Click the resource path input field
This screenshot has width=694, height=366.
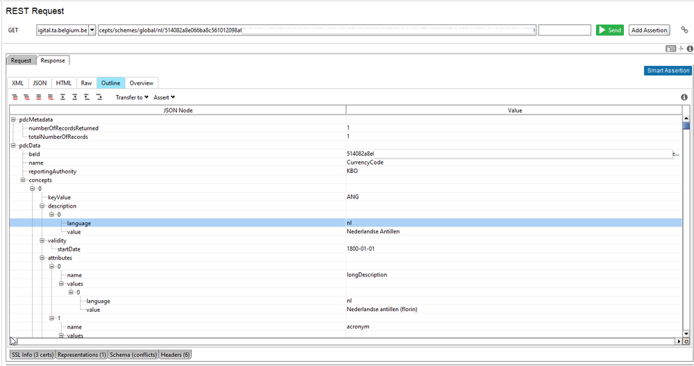pos(316,31)
